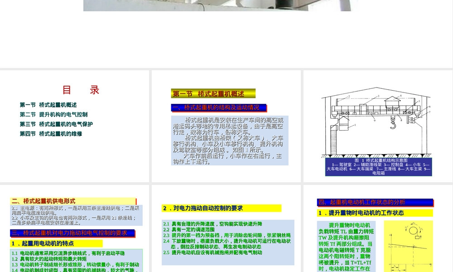Select the 第三节 桥式起重机的电气保护 entry

(56, 124)
